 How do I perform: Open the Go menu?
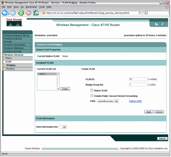(x=22, y=7)
